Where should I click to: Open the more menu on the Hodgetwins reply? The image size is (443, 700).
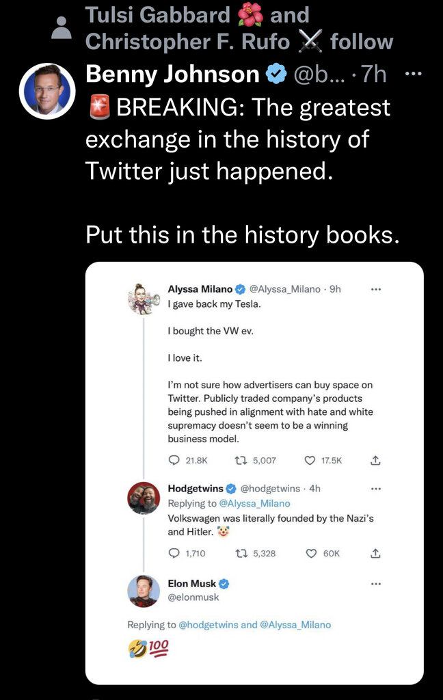click(x=376, y=489)
